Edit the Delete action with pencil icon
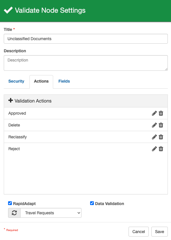Screen dimensions: 171x240 [x=154, y=125]
